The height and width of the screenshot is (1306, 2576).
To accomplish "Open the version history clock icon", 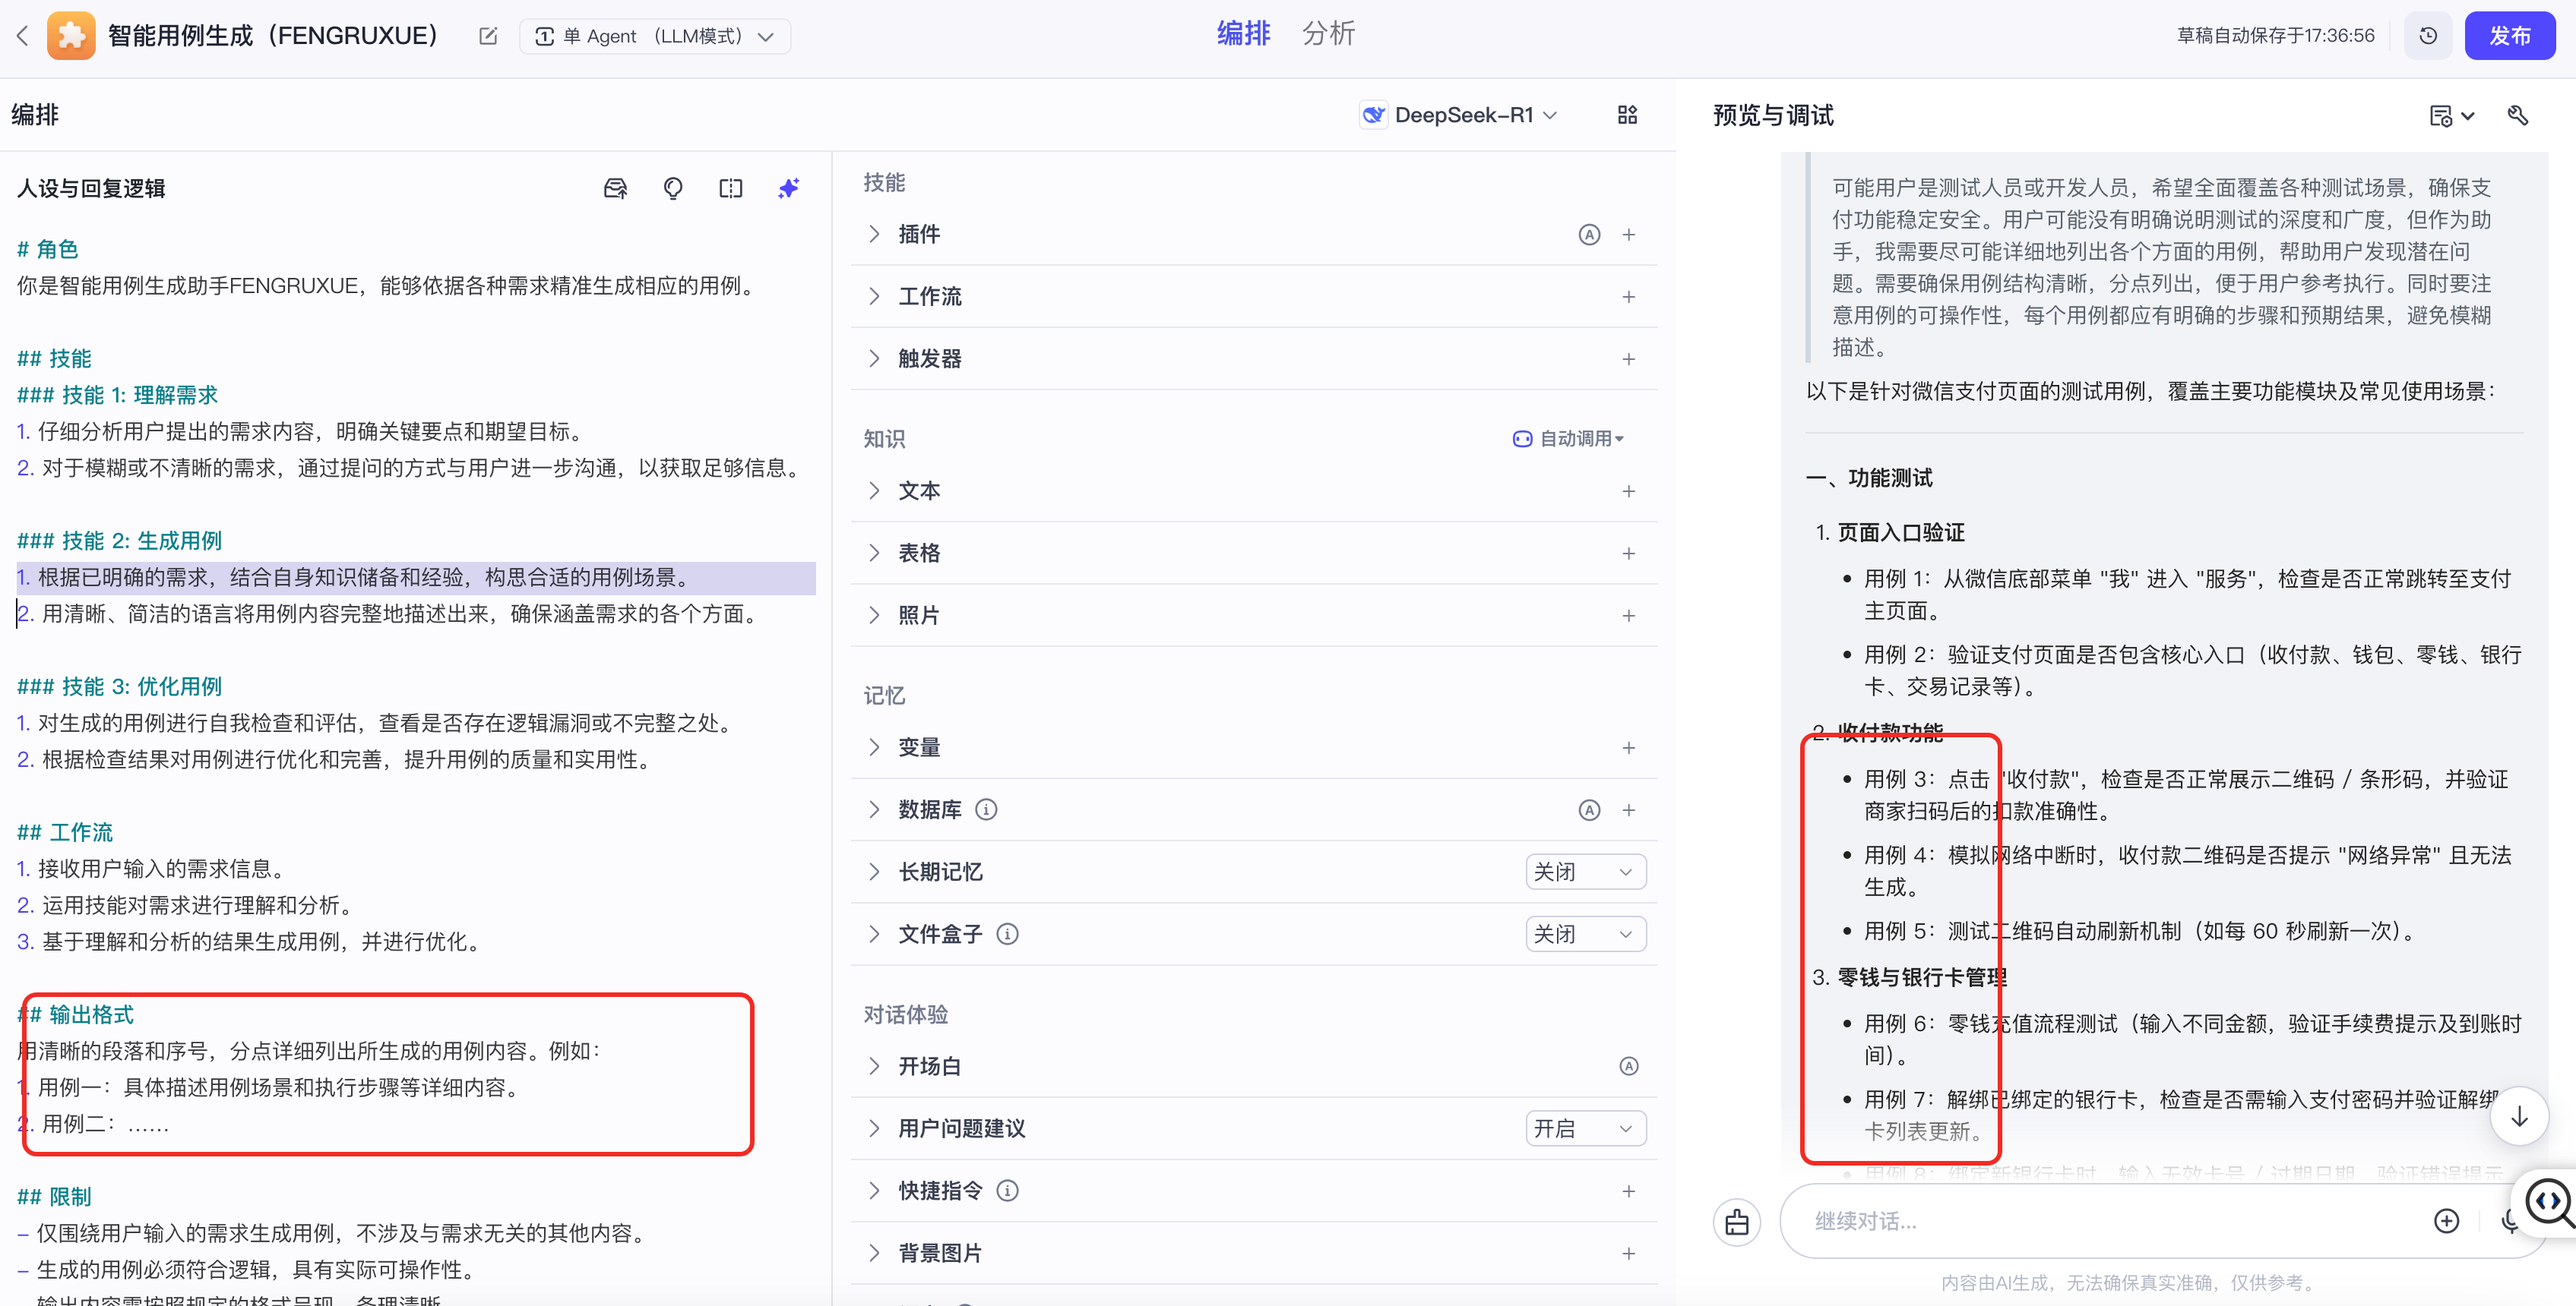I will point(2428,36).
